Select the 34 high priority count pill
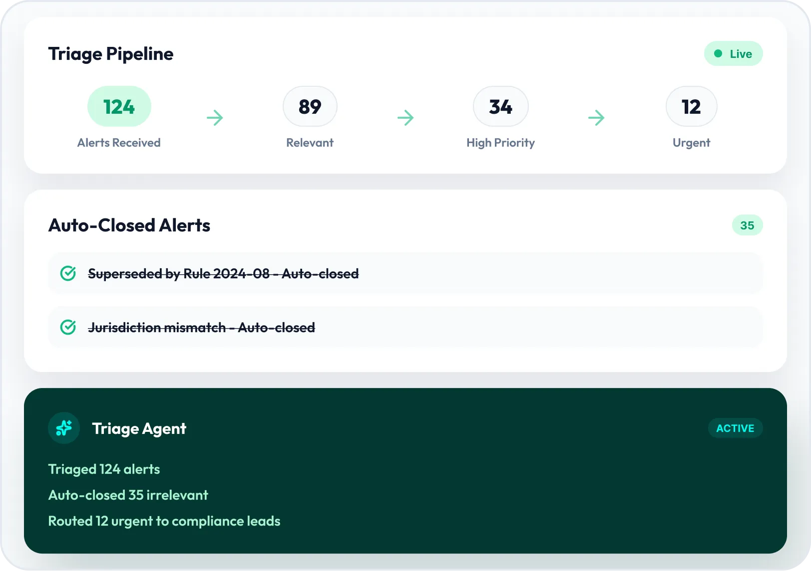Viewport: 811px width, 571px height. 500,106
